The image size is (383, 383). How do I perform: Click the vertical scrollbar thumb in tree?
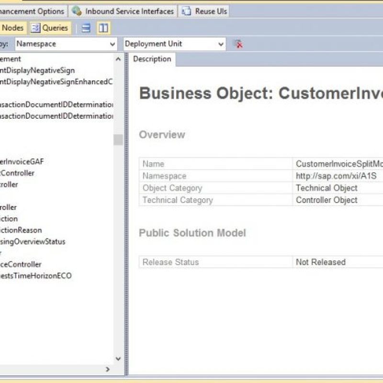[x=118, y=140]
